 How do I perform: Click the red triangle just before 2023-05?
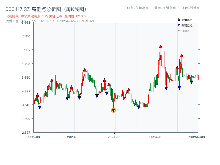71,87
